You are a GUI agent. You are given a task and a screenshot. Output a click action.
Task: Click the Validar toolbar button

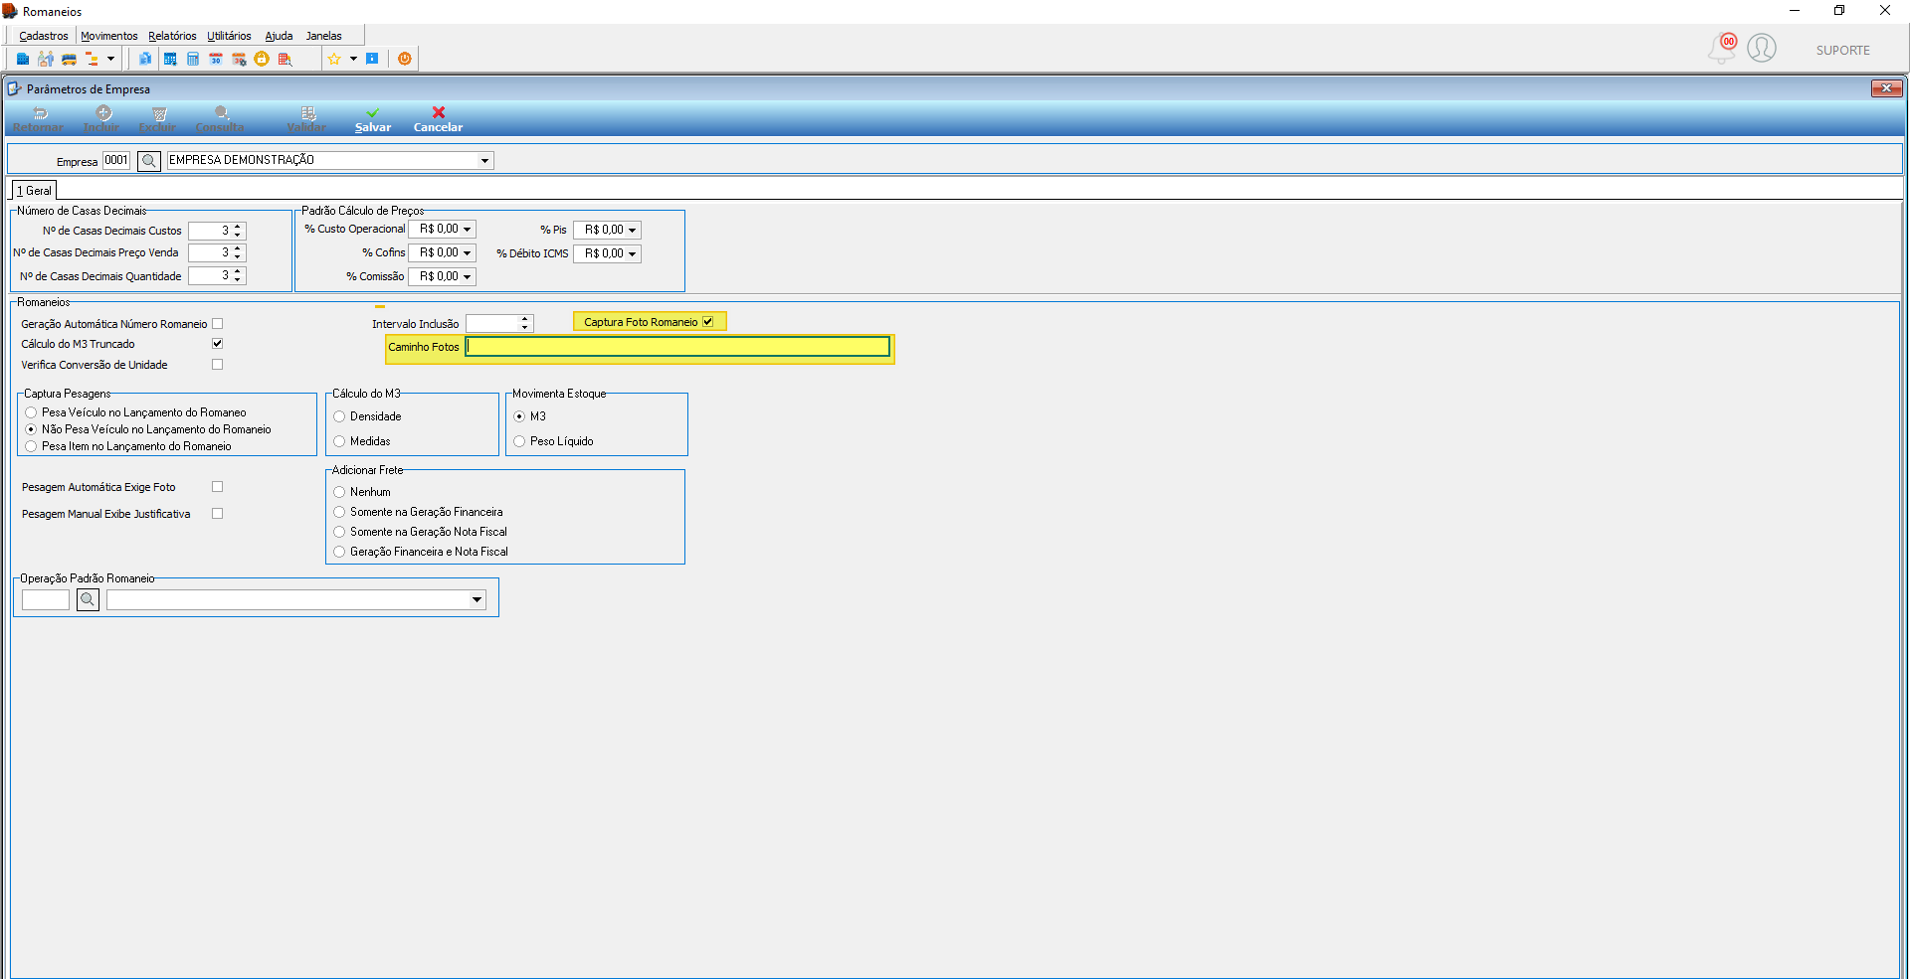click(306, 119)
